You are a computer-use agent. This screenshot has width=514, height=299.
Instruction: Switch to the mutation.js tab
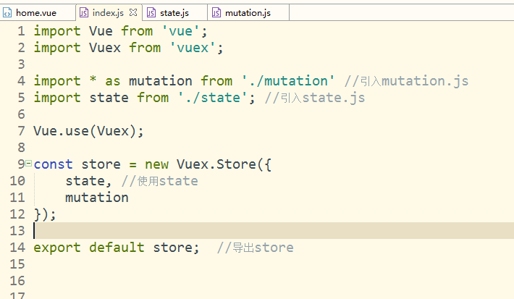[248, 12]
